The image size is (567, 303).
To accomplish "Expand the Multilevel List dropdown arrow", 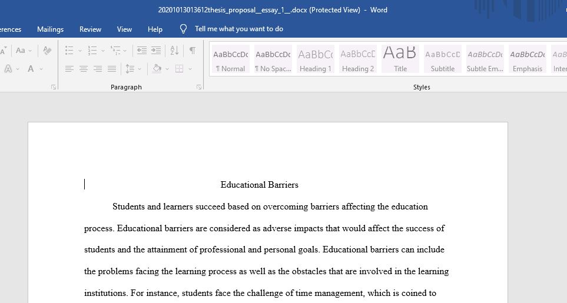I will pyautogui.click(x=125, y=51).
